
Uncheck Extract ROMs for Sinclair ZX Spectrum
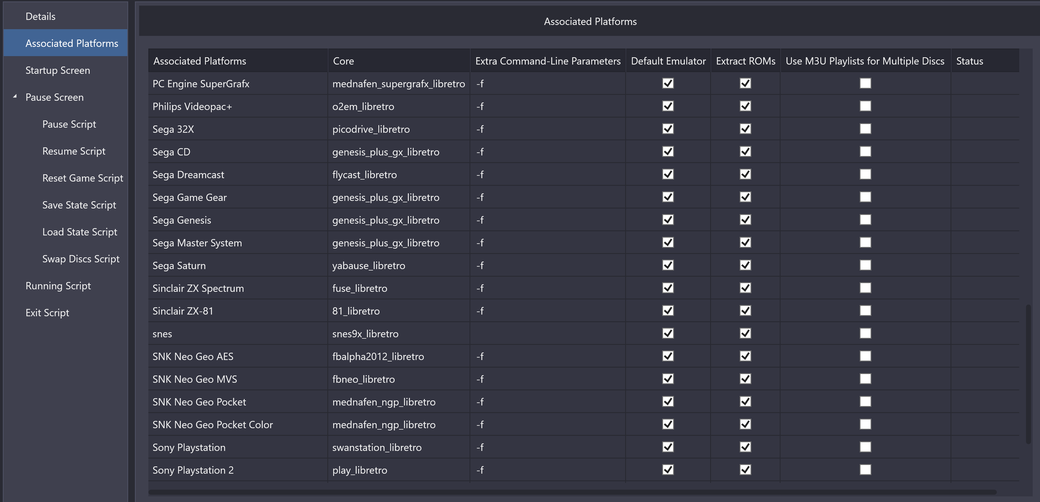click(745, 288)
